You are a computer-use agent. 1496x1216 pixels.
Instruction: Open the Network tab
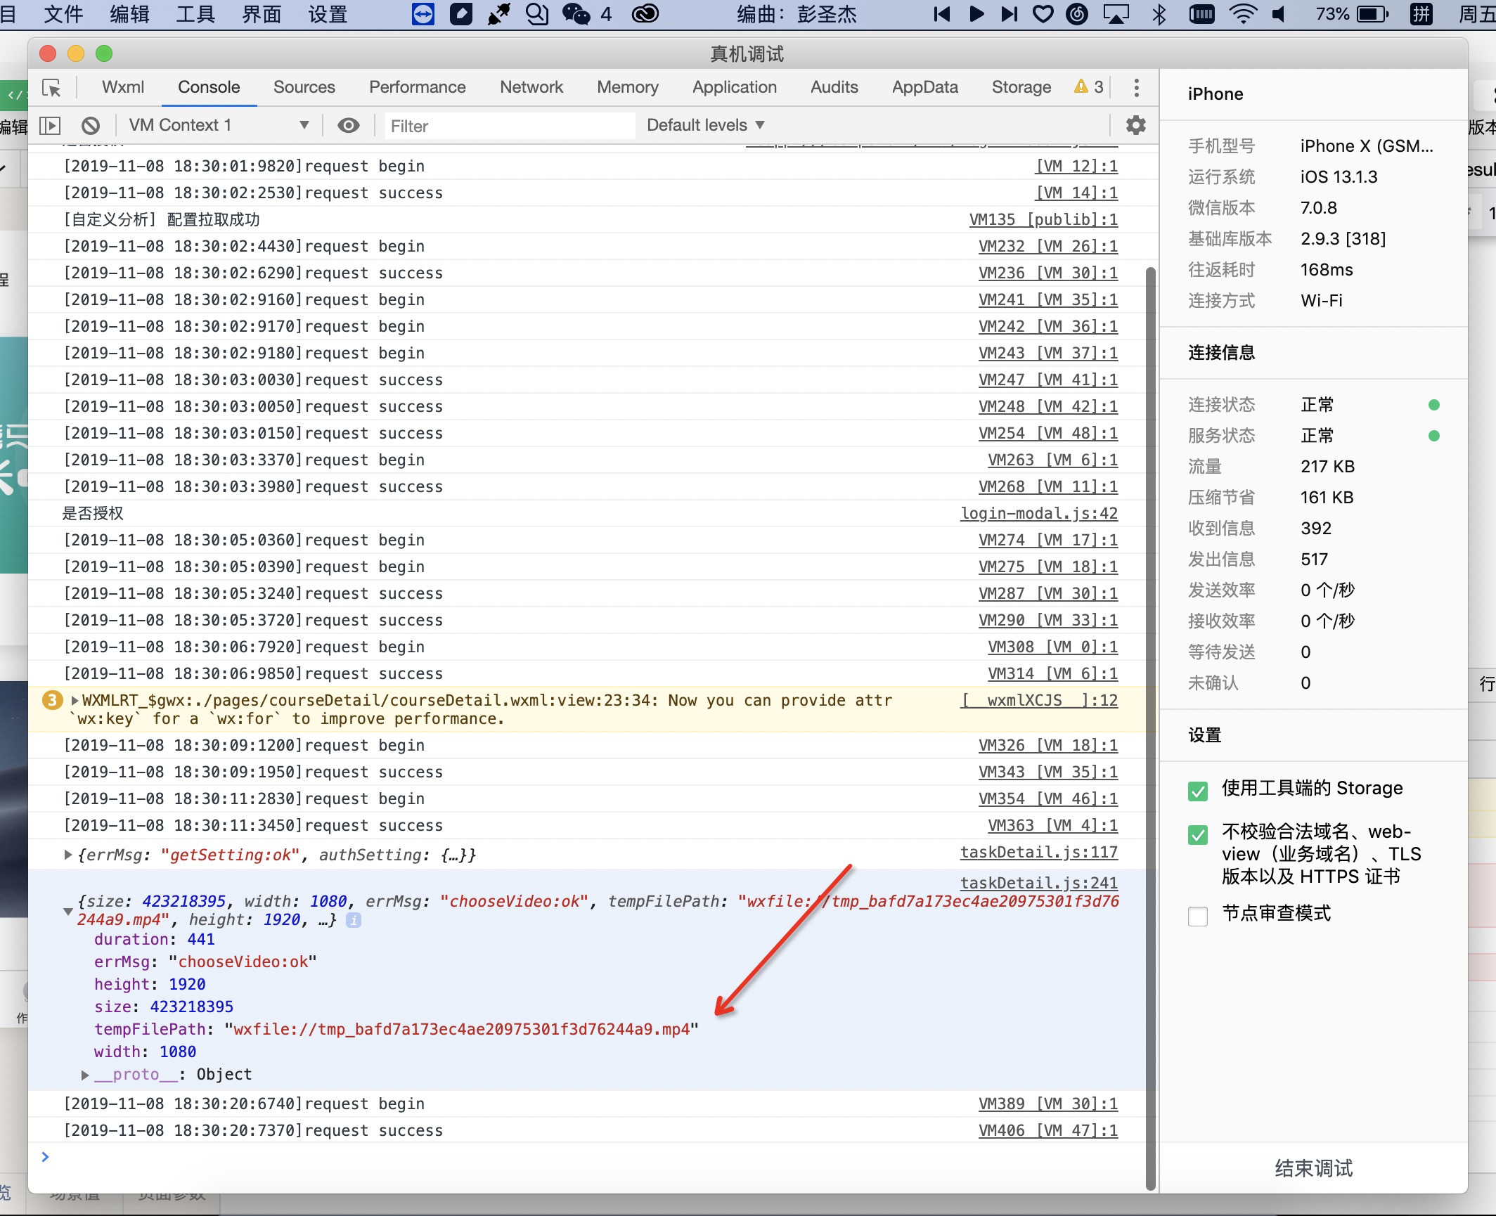tap(531, 87)
